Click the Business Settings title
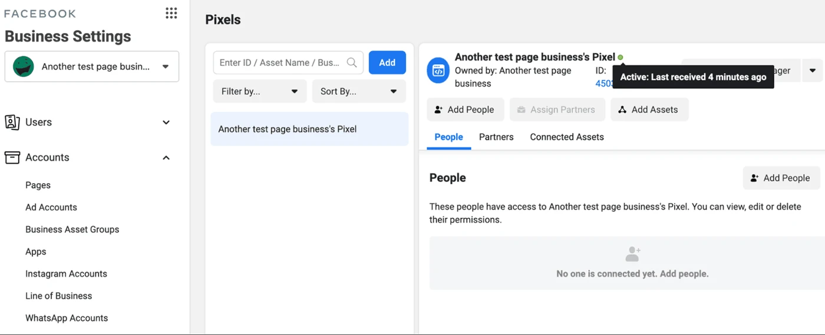 click(68, 37)
